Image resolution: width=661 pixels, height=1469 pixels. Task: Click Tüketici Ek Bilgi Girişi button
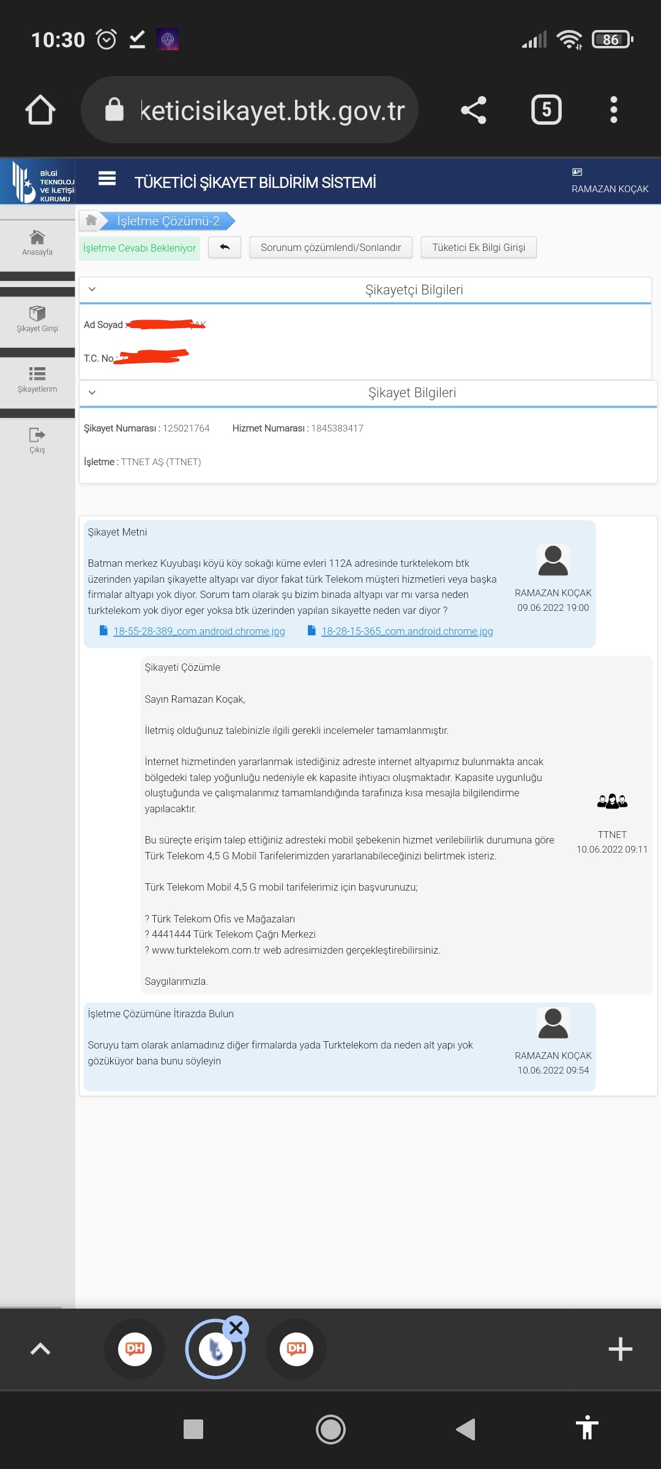pyautogui.click(x=478, y=247)
